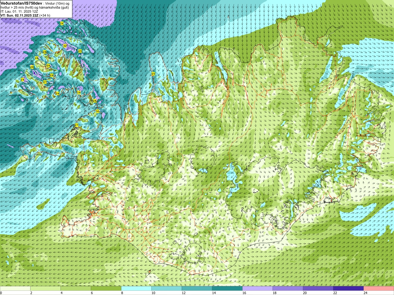Select the pink above-24 m/s legend swatch
The image size is (394, 295).
point(379,289)
